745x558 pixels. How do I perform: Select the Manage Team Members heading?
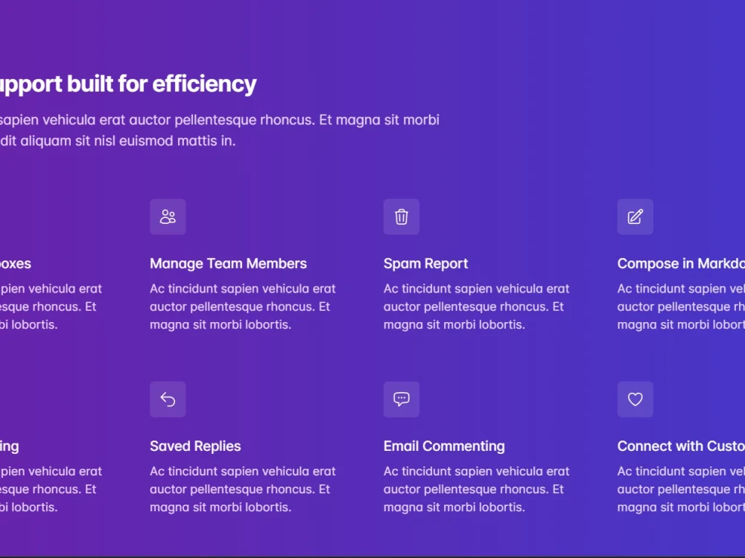point(229,264)
